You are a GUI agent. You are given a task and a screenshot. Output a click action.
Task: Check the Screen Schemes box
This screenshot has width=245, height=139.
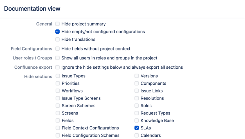58,106
